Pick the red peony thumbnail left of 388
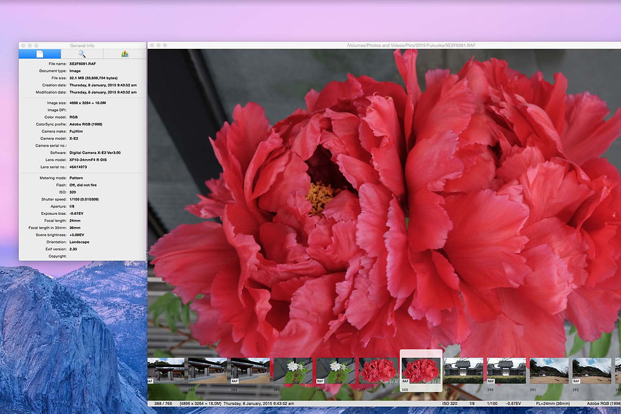This screenshot has width=621, height=414. [x=378, y=370]
